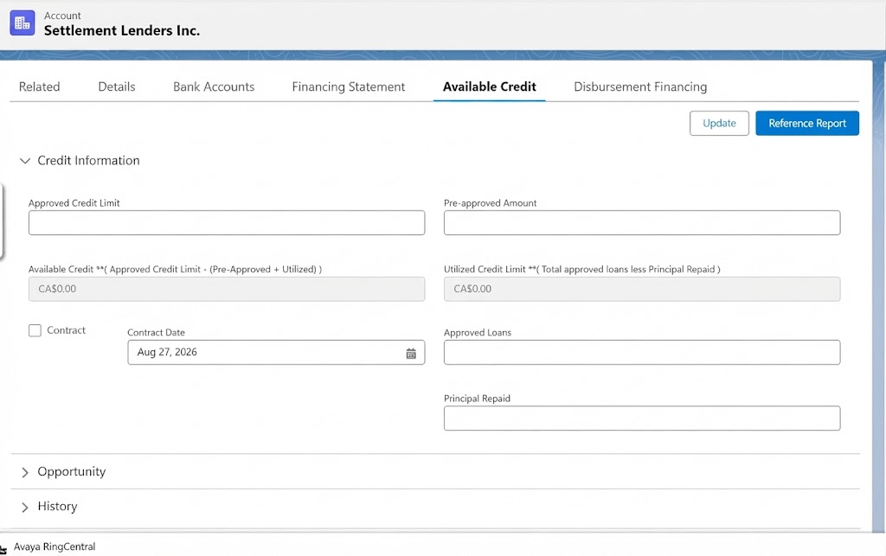Go to the Bank Accounts tab
Image resolution: width=886 pixels, height=556 pixels.
214,87
